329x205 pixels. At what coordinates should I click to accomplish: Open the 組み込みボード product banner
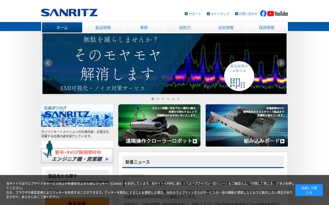(247, 125)
